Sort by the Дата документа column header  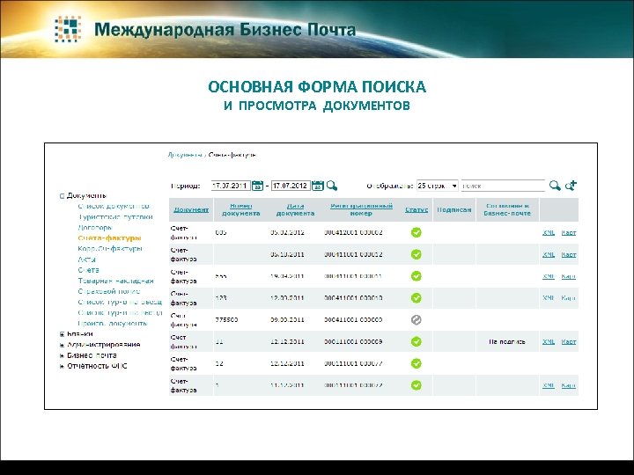[x=295, y=209]
